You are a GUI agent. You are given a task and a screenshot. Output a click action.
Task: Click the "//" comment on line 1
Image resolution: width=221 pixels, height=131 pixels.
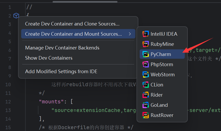coord(30,7)
